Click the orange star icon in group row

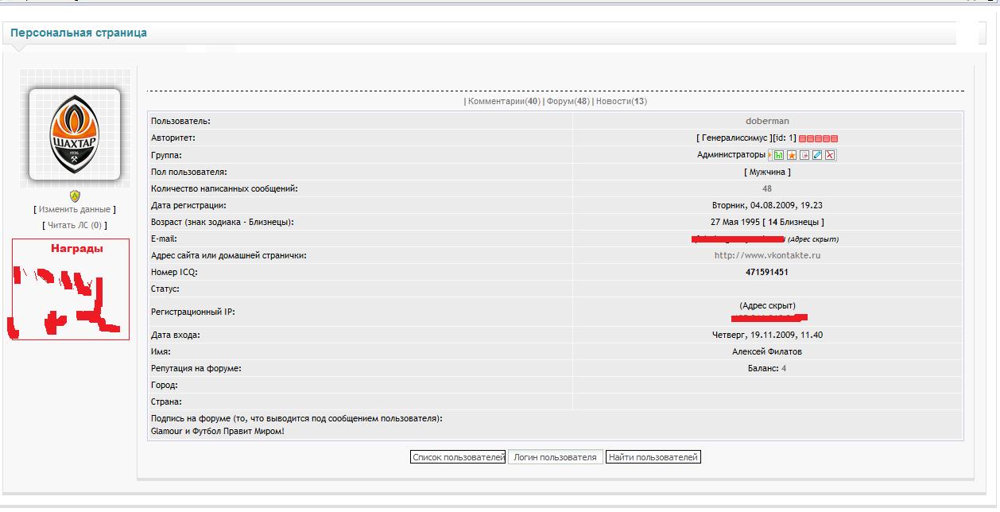click(x=792, y=155)
